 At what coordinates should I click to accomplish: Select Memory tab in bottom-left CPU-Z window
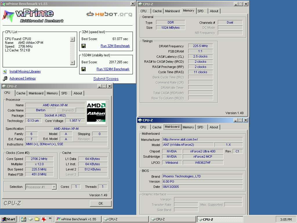coord(52,93)
